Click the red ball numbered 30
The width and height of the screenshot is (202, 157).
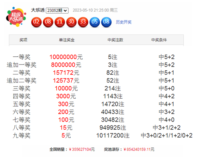[71, 22]
